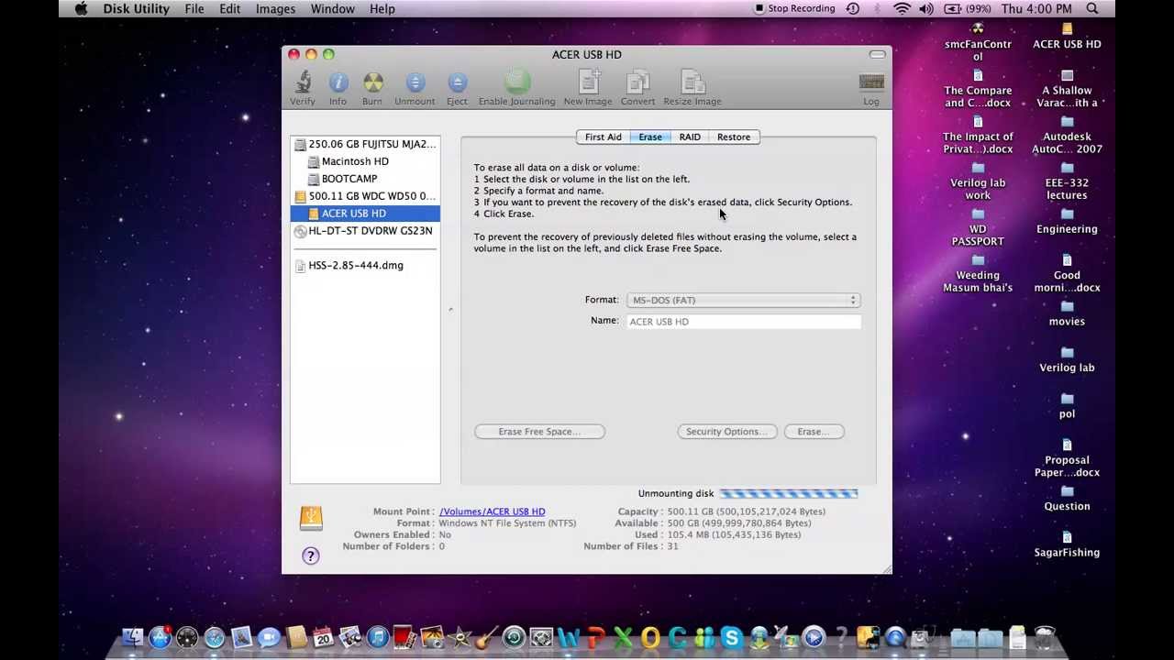Click the Convert toolbar icon

[x=637, y=89]
